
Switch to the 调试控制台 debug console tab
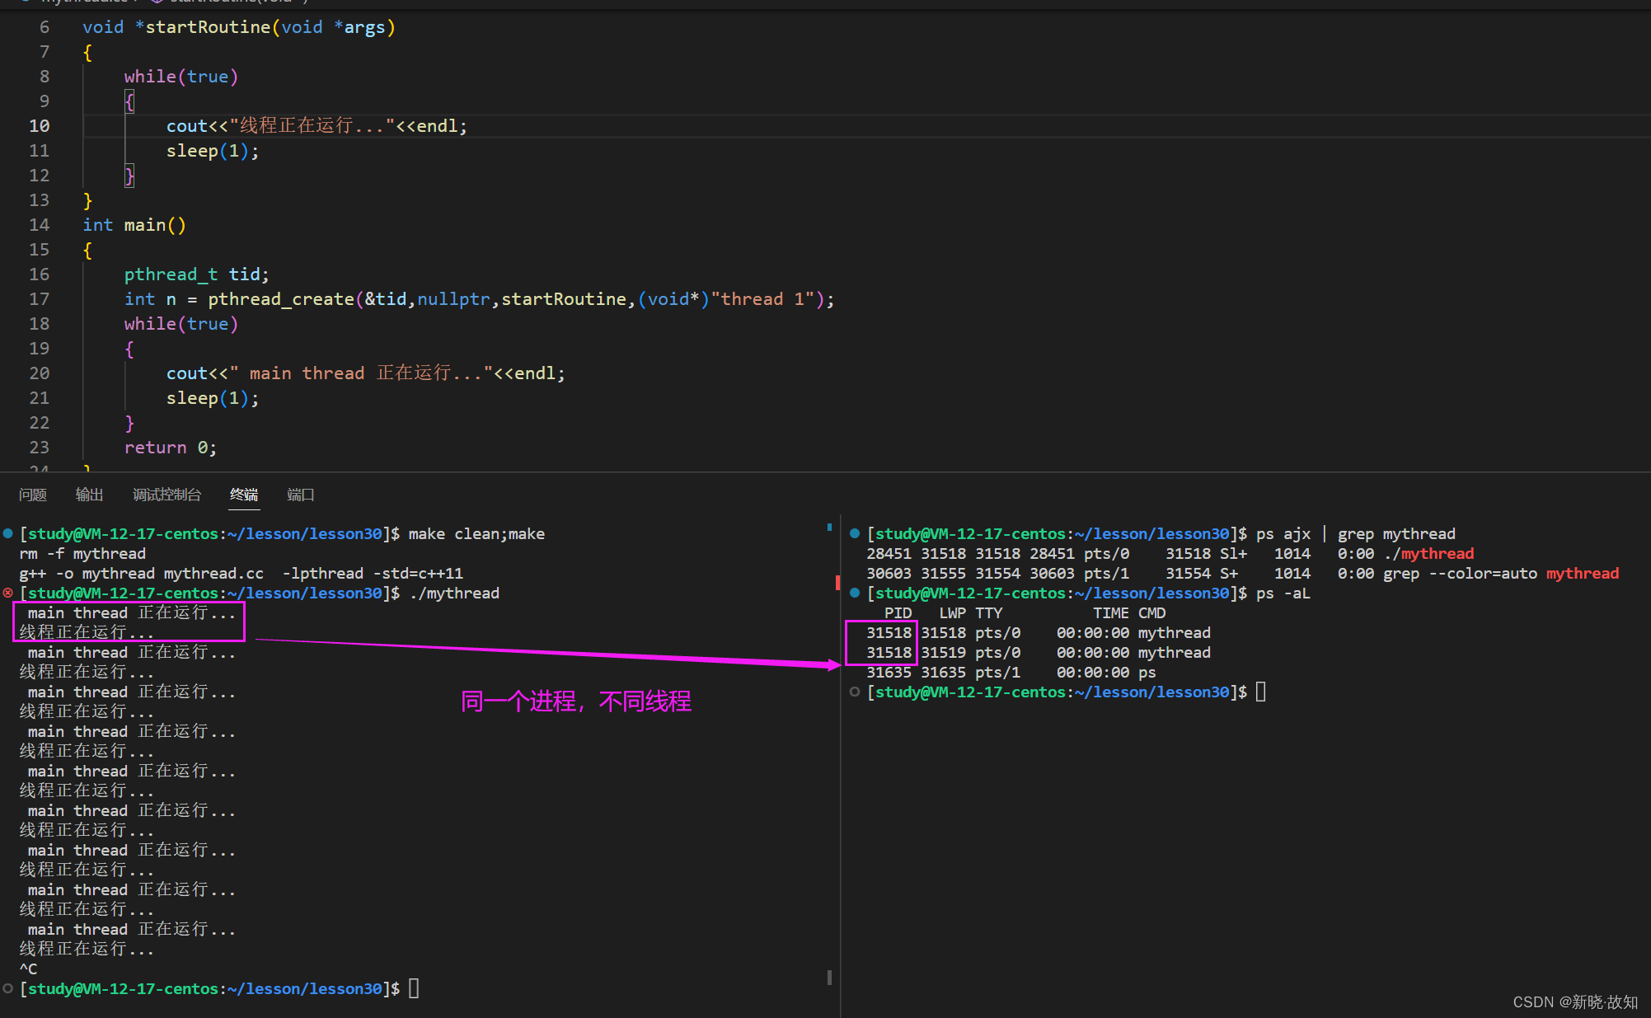click(167, 495)
